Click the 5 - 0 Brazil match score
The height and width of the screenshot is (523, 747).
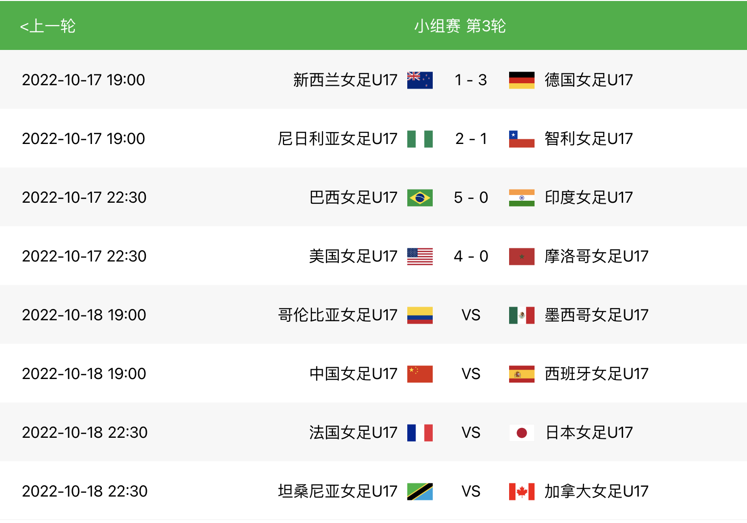tap(471, 197)
